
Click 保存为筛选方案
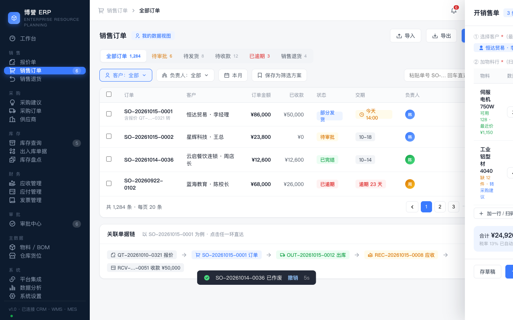coord(279,75)
